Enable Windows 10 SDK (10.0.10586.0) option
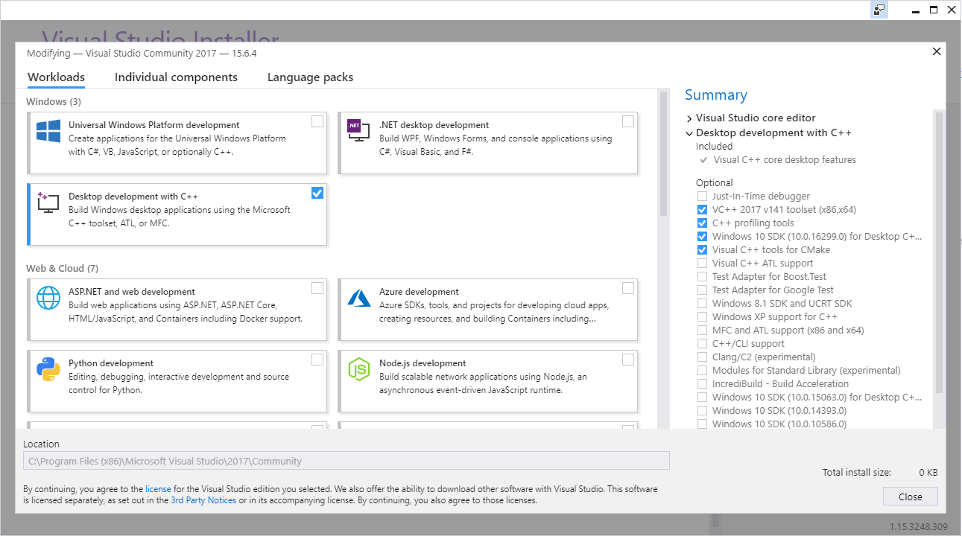The image size is (962, 536). click(702, 424)
